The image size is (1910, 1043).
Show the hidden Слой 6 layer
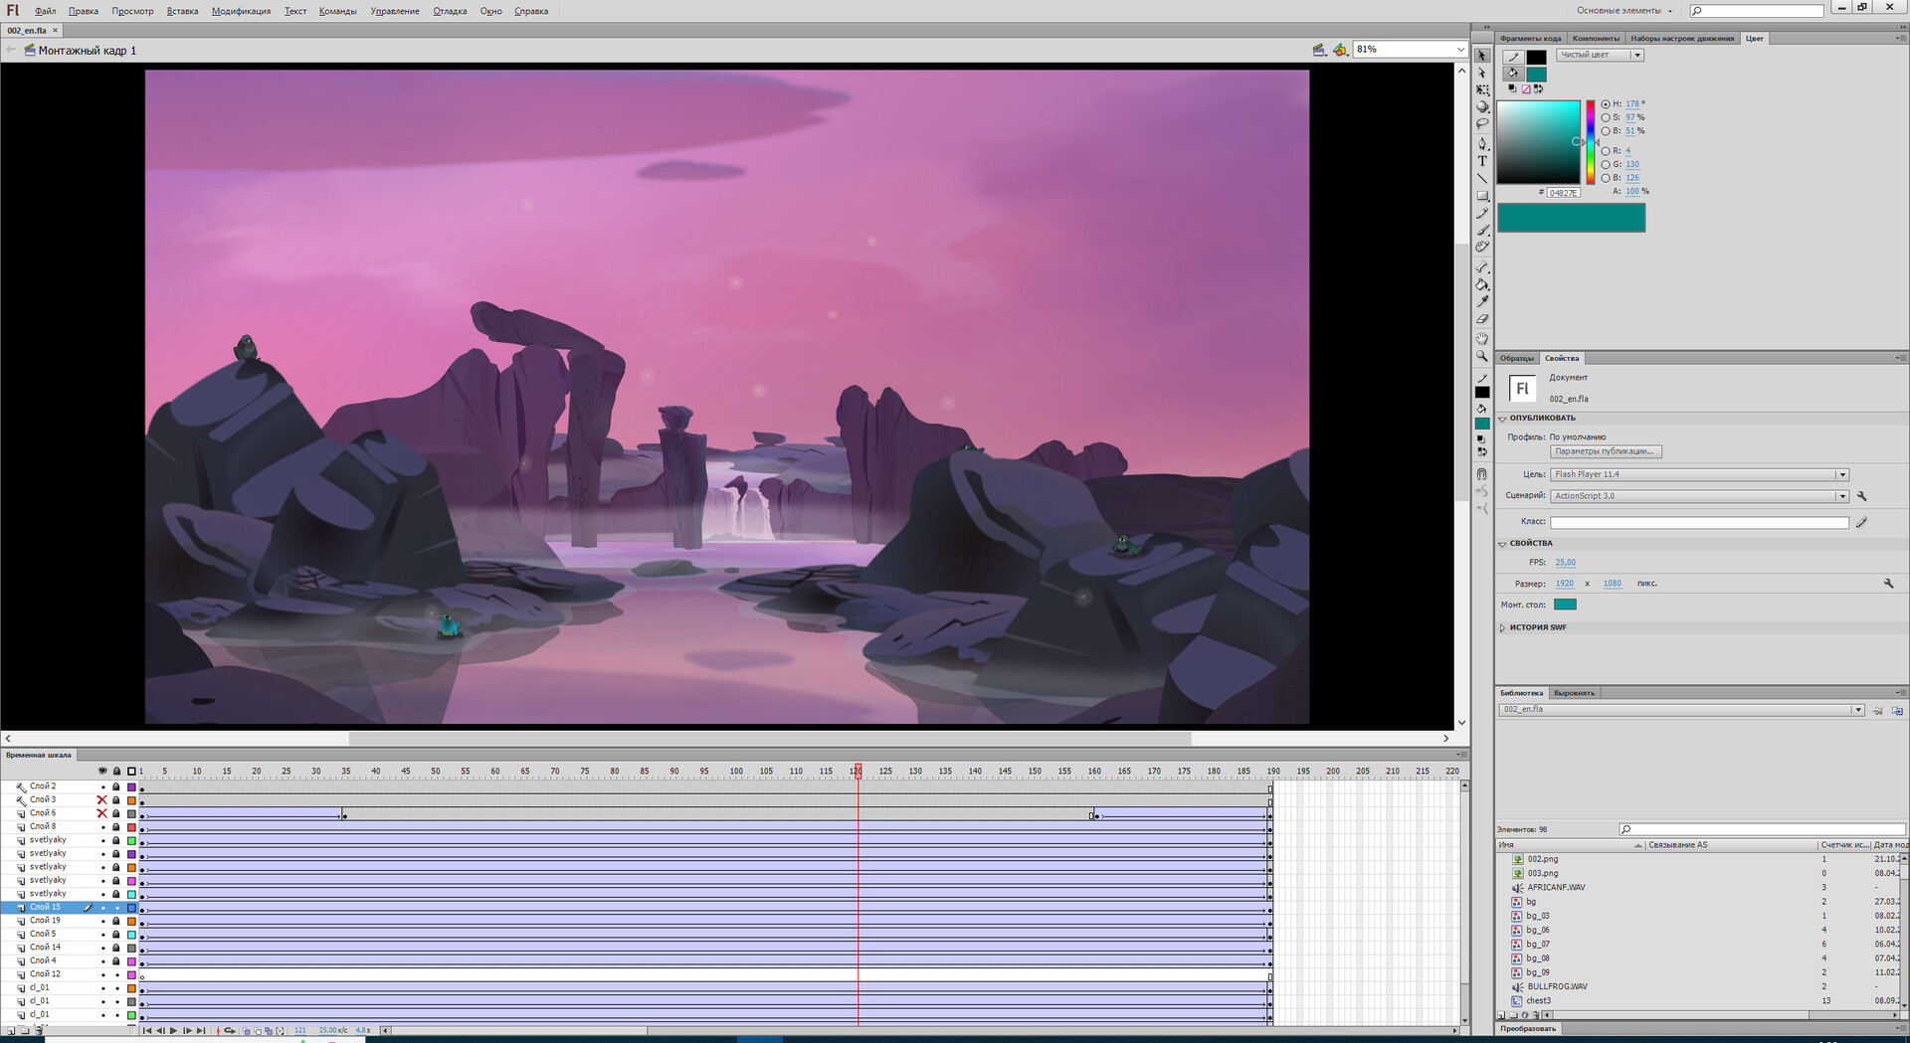coord(101,813)
